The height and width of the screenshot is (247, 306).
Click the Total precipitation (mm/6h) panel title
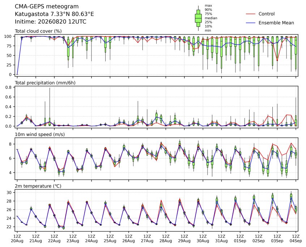tap(45, 83)
